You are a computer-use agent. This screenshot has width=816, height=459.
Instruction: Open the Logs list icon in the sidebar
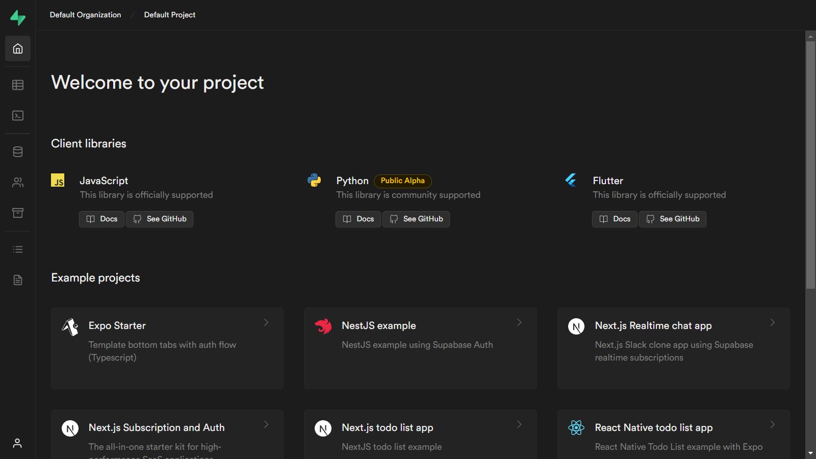(x=18, y=249)
